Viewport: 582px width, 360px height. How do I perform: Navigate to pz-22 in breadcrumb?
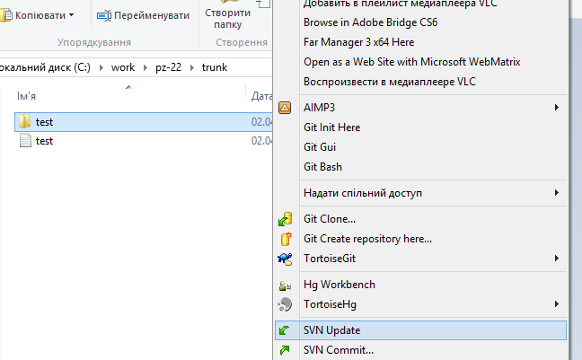tap(168, 67)
